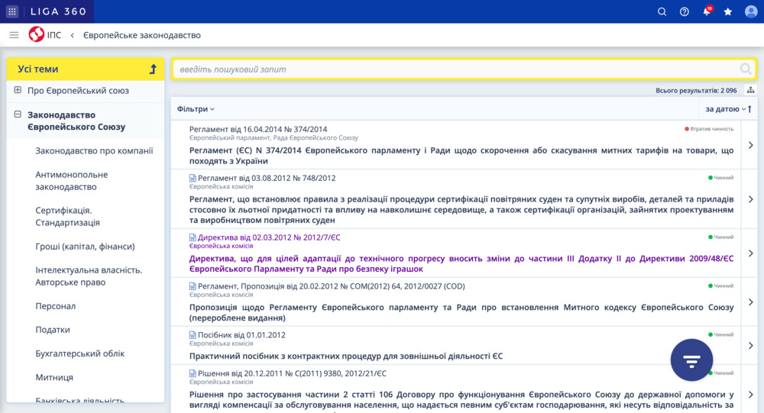Click the structure tree icon near results count
The width and height of the screenshot is (764, 413).
[750, 91]
